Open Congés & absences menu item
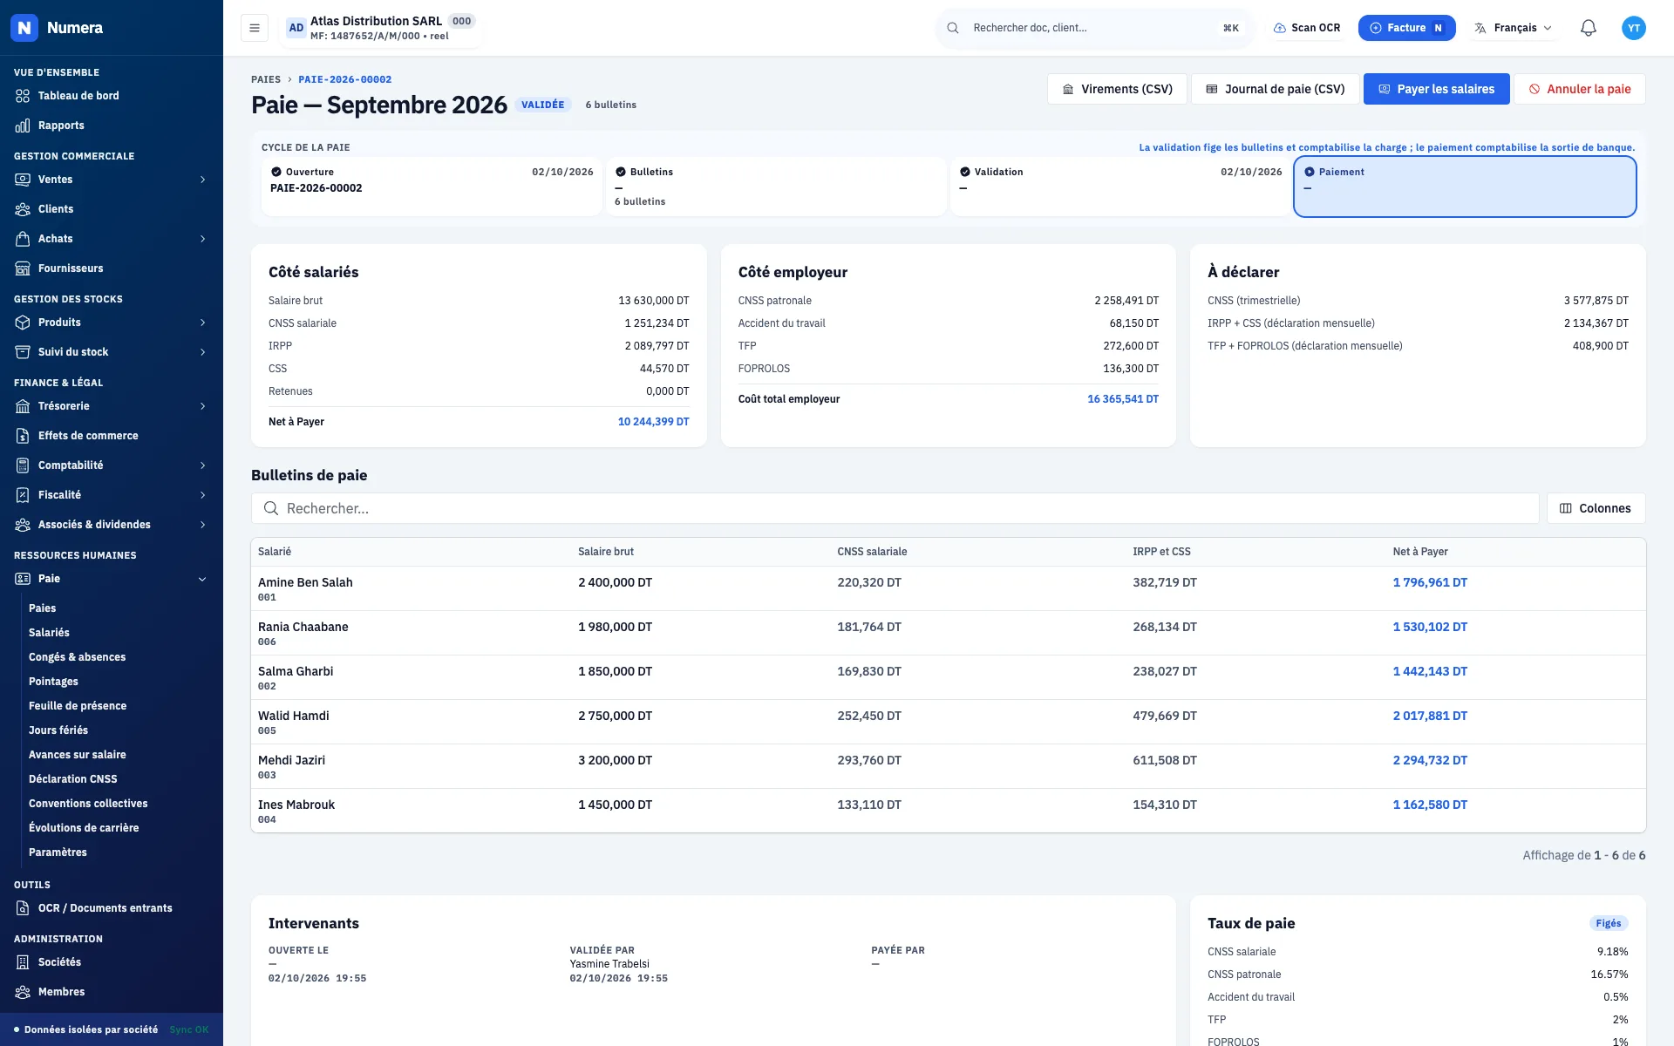The image size is (1674, 1046). 77,657
